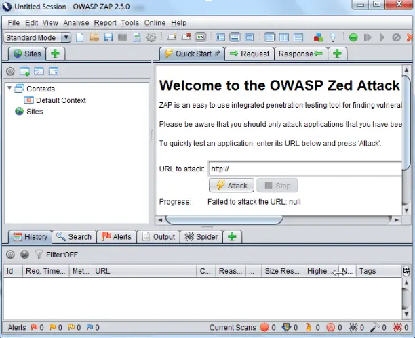415x338 pixels.
Task: Switch to the Response tab
Action: pyautogui.click(x=301, y=54)
